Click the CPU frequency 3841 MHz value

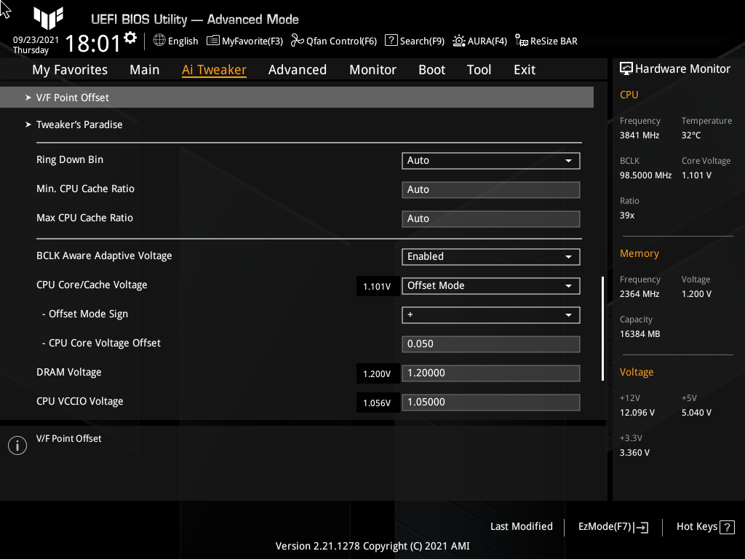click(x=640, y=135)
